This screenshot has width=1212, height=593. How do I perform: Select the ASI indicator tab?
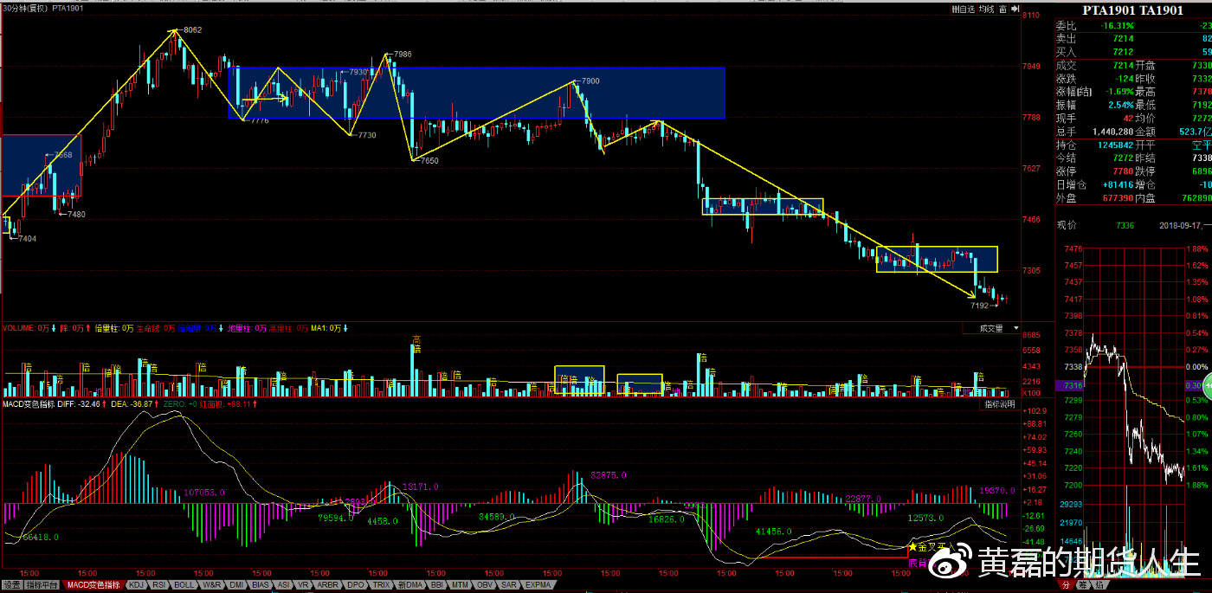point(283,586)
